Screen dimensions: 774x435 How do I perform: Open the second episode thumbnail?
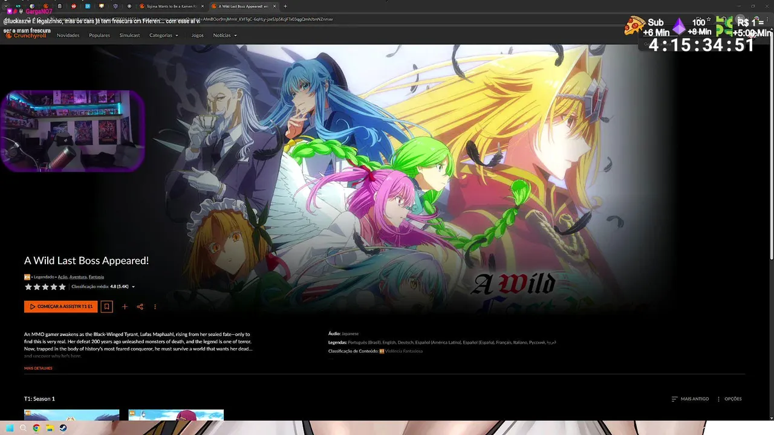pyautogui.click(x=176, y=414)
